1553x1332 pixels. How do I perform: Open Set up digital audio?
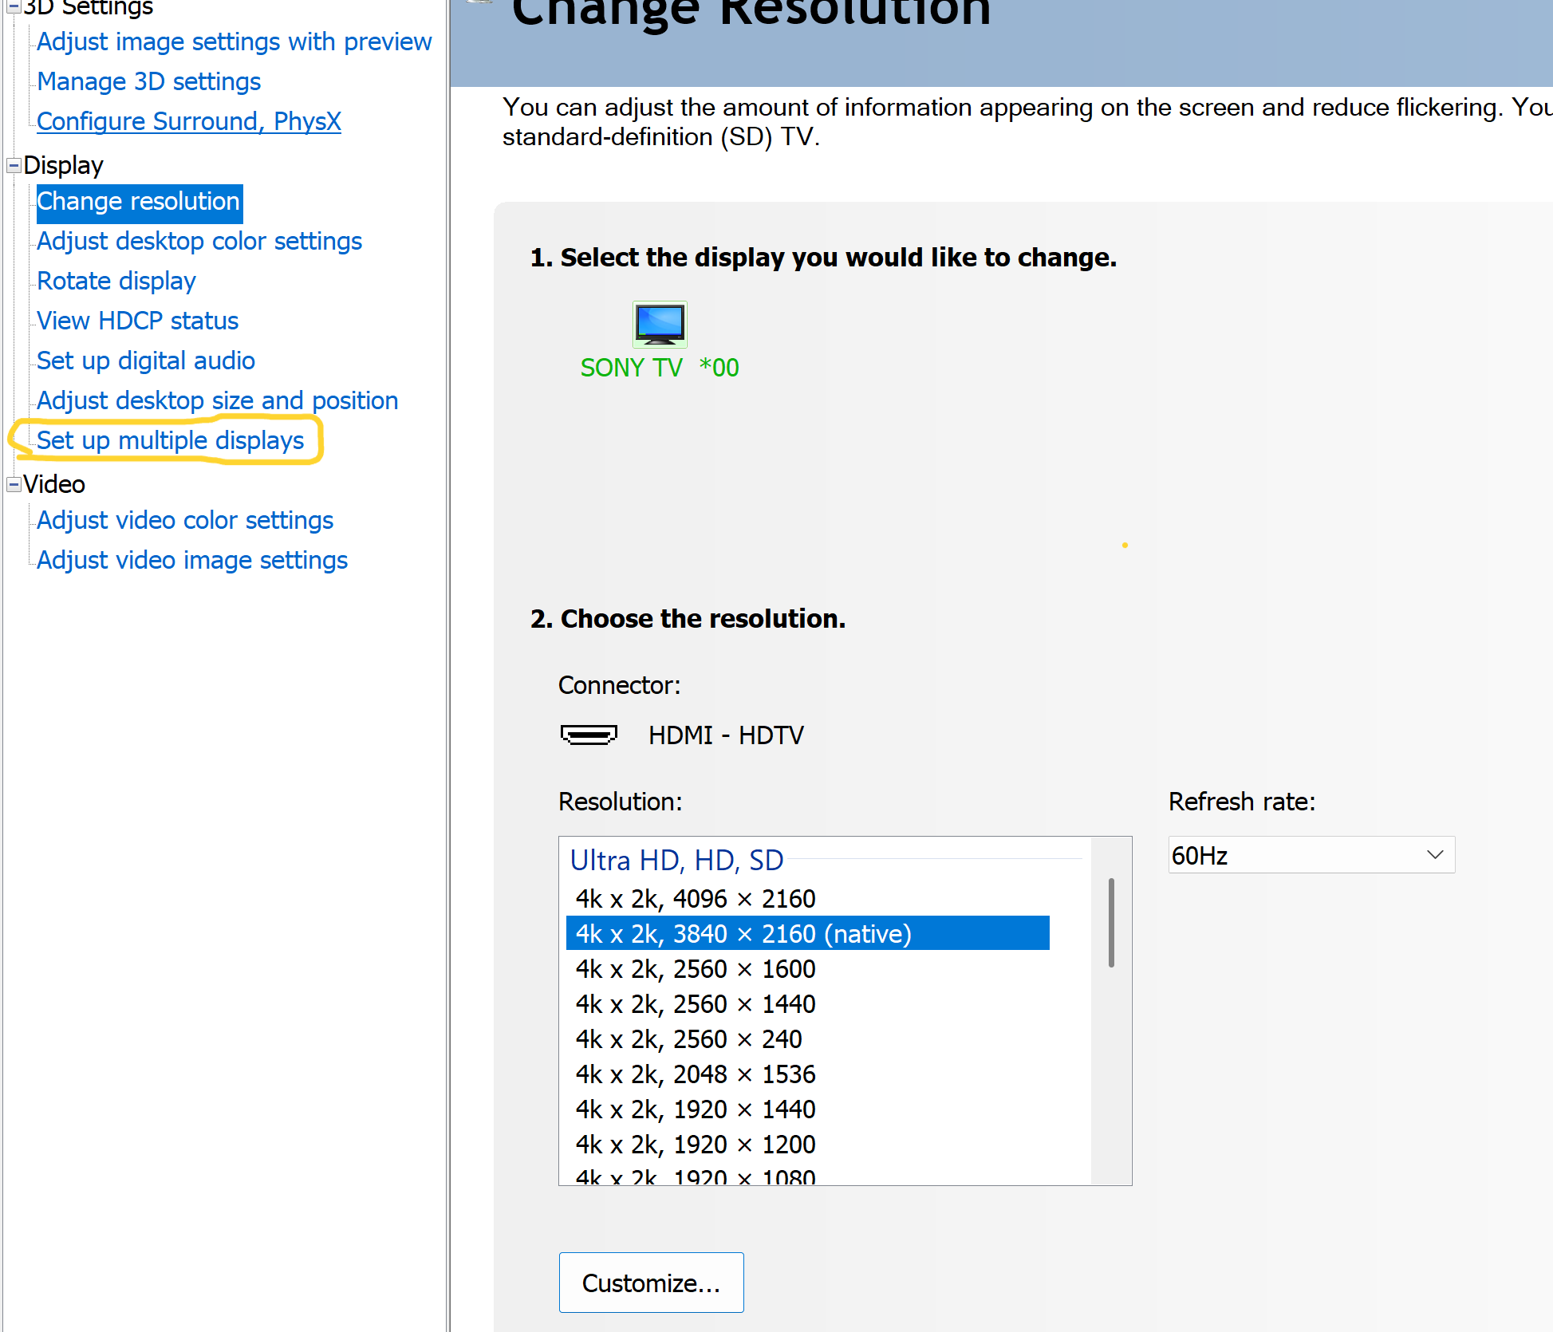point(146,361)
